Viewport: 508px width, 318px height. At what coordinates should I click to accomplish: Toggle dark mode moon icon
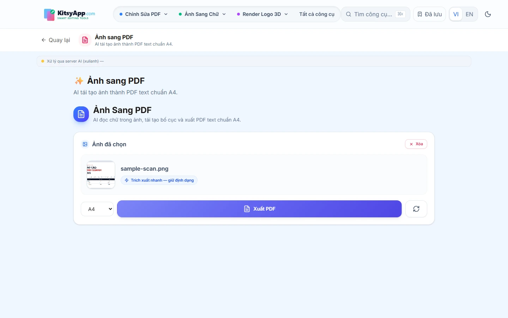488,14
